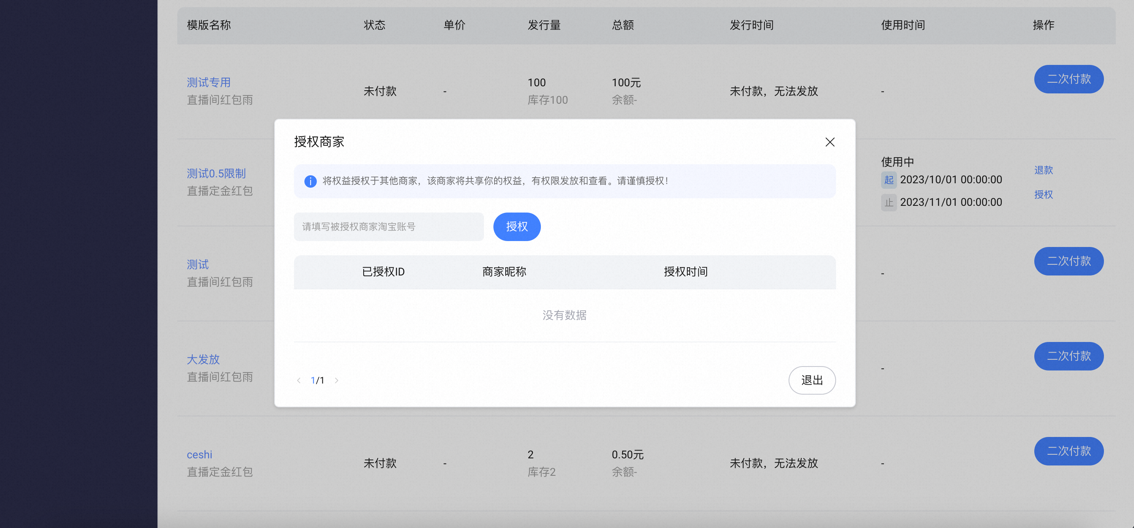This screenshot has width=1134, height=528.
Task: Click 二次付款 for ceshi row
Action: tap(1069, 451)
